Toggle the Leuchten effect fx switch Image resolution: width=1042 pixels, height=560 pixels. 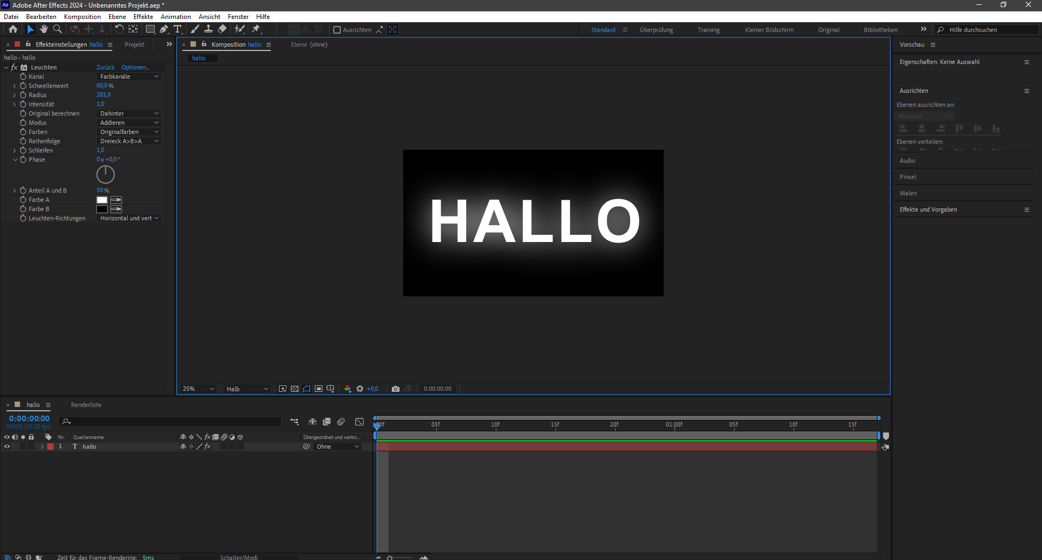click(15, 67)
